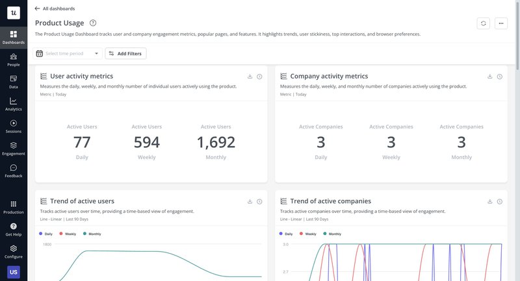Image resolution: width=520 pixels, height=281 pixels.
Task: Click the Add Filters button
Action: (125, 53)
